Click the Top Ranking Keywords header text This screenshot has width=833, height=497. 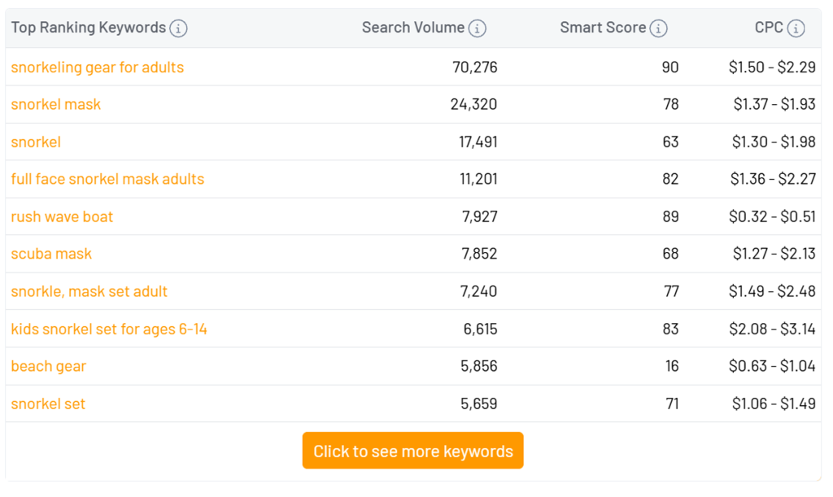point(88,28)
